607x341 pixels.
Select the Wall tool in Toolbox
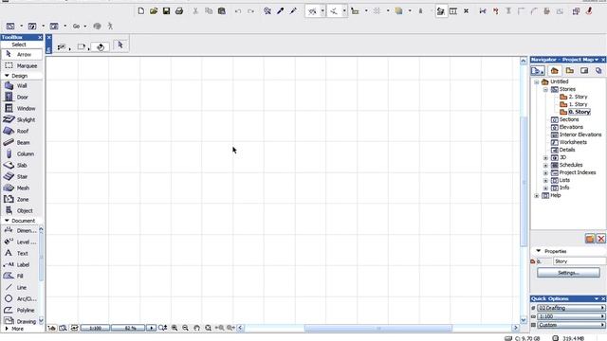[x=21, y=86]
